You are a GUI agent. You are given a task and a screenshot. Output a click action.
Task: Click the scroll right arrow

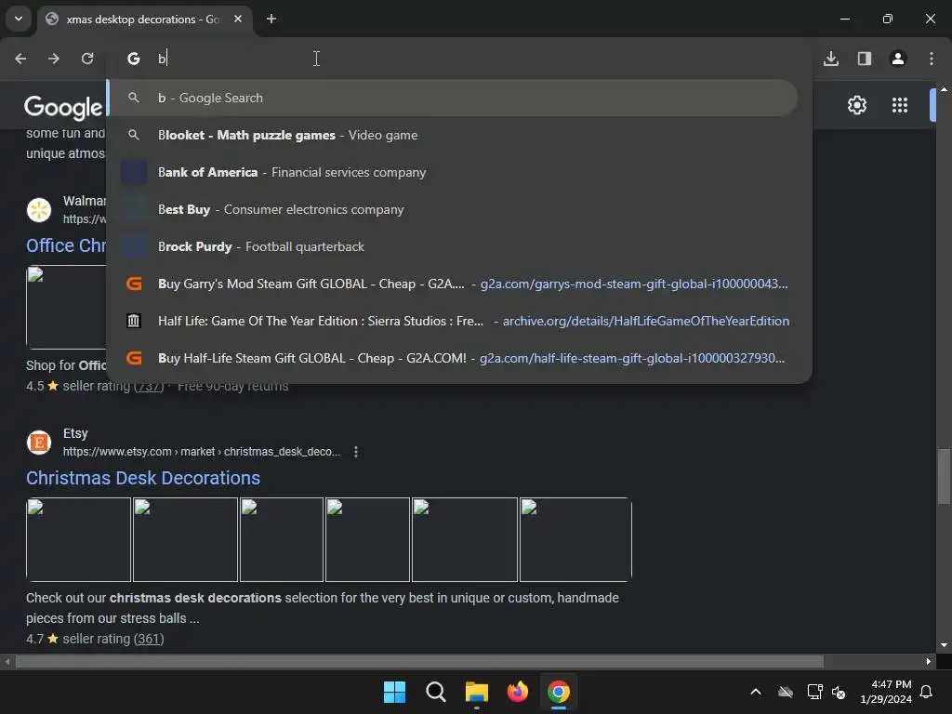[929, 661]
